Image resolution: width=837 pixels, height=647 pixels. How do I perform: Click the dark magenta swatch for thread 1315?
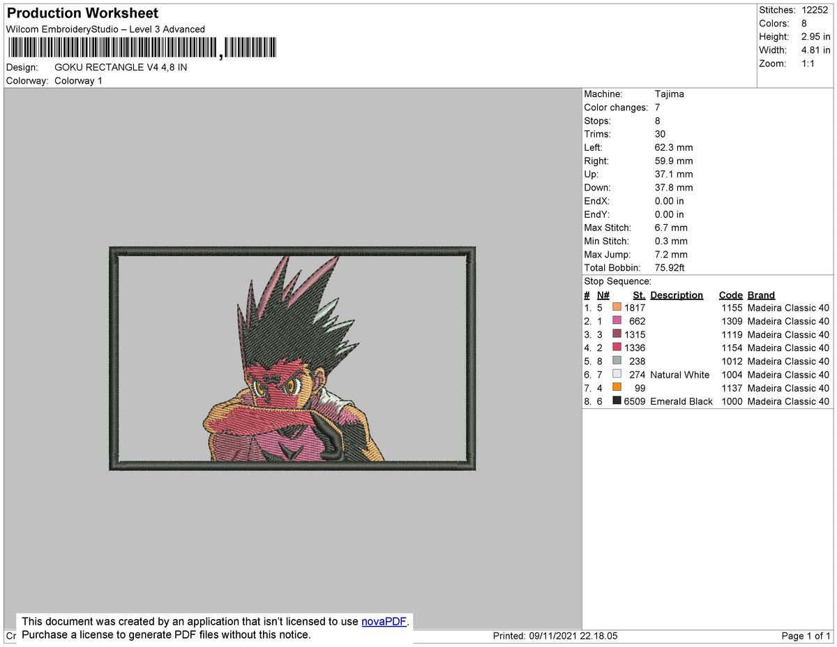click(617, 334)
